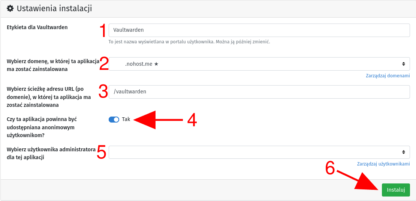Click the "Tak" label beside the switch
The height and width of the screenshot is (201, 416).
coord(126,120)
